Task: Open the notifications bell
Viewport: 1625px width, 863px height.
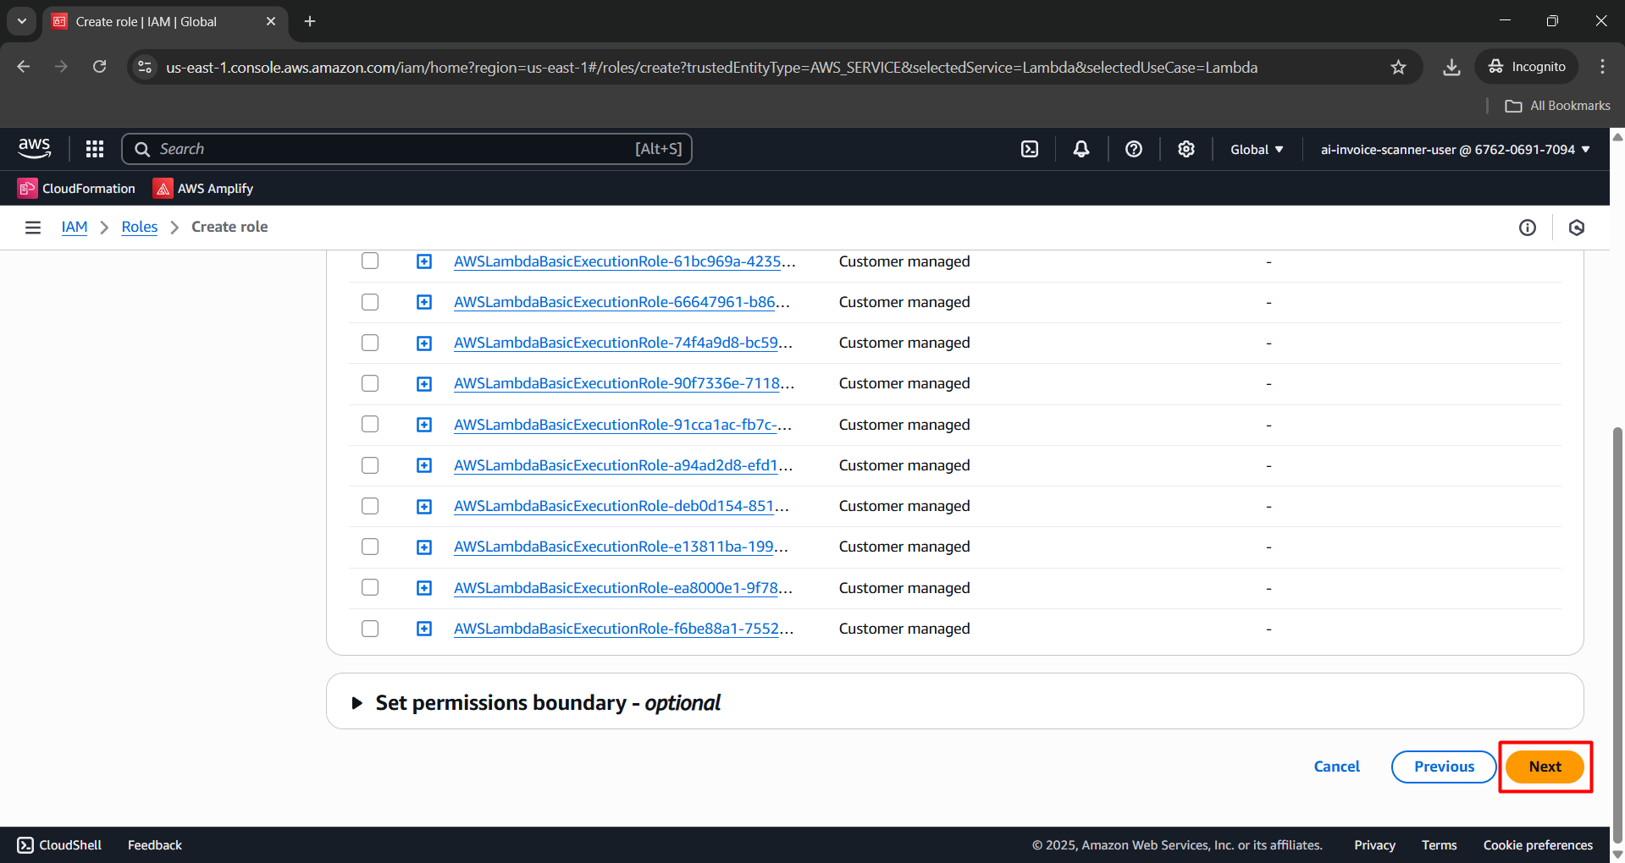Action: click(1081, 149)
